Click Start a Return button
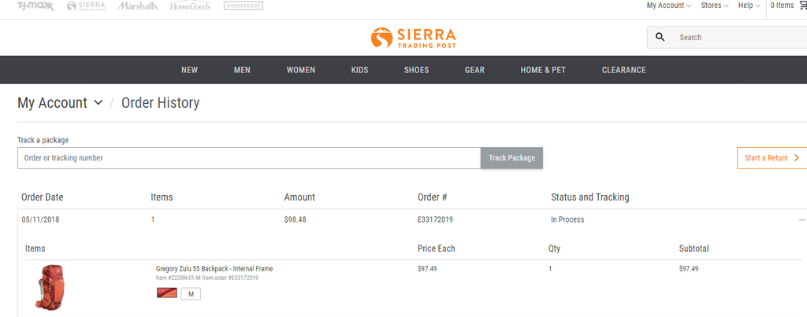The image size is (807, 317). click(772, 158)
